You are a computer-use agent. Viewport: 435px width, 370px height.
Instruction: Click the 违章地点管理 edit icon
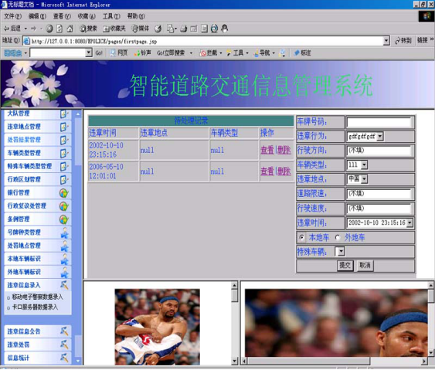point(64,127)
